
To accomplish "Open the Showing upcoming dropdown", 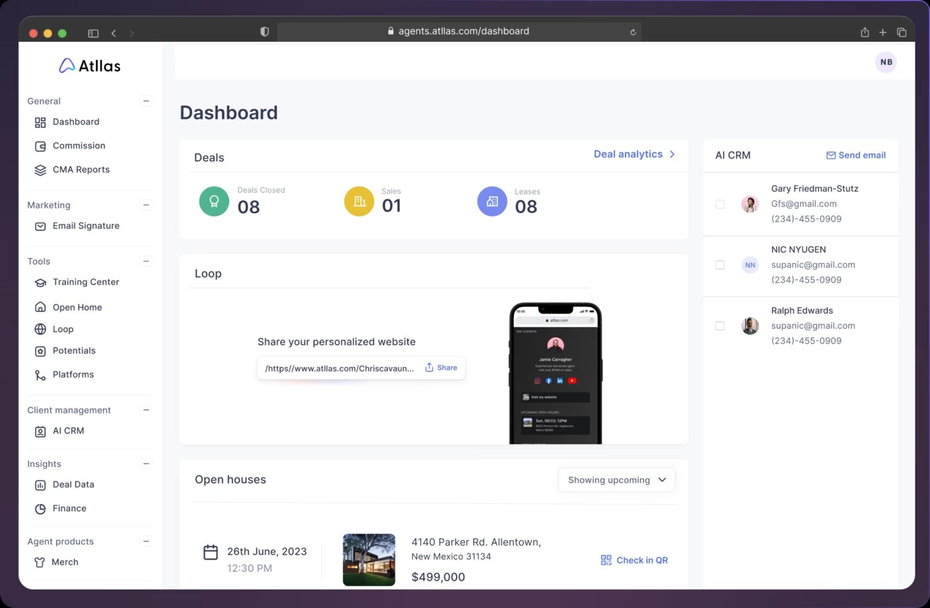I will point(616,480).
